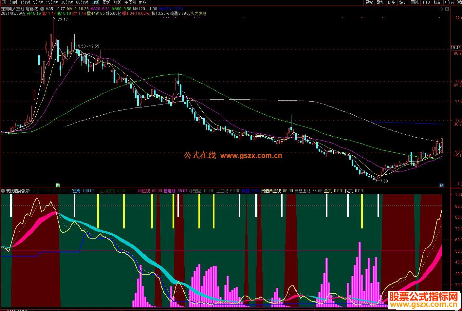The width and height of the screenshot is (462, 311).
Task: Click the 换13.25% turnover value
Action: [x=160, y=13]
